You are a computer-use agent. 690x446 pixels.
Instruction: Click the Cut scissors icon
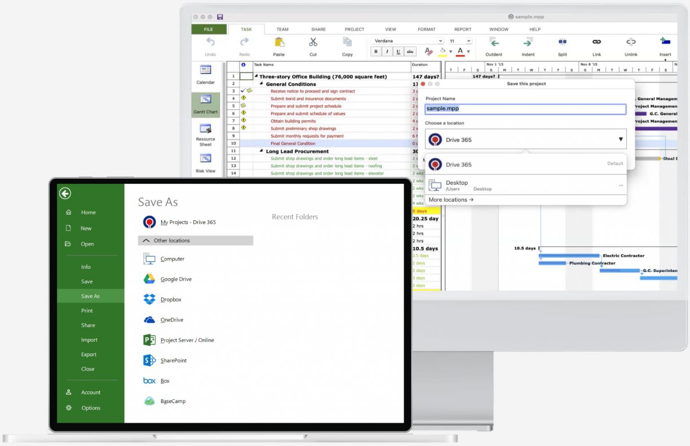pyautogui.click(x=313, y=43)
